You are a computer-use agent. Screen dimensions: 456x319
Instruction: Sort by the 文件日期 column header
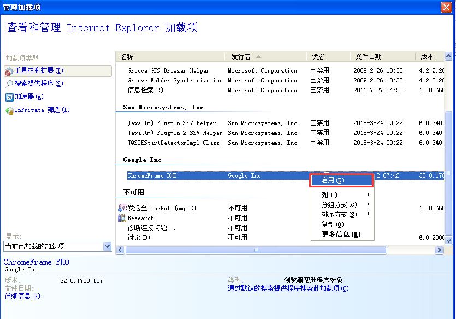tap(382, 57)
